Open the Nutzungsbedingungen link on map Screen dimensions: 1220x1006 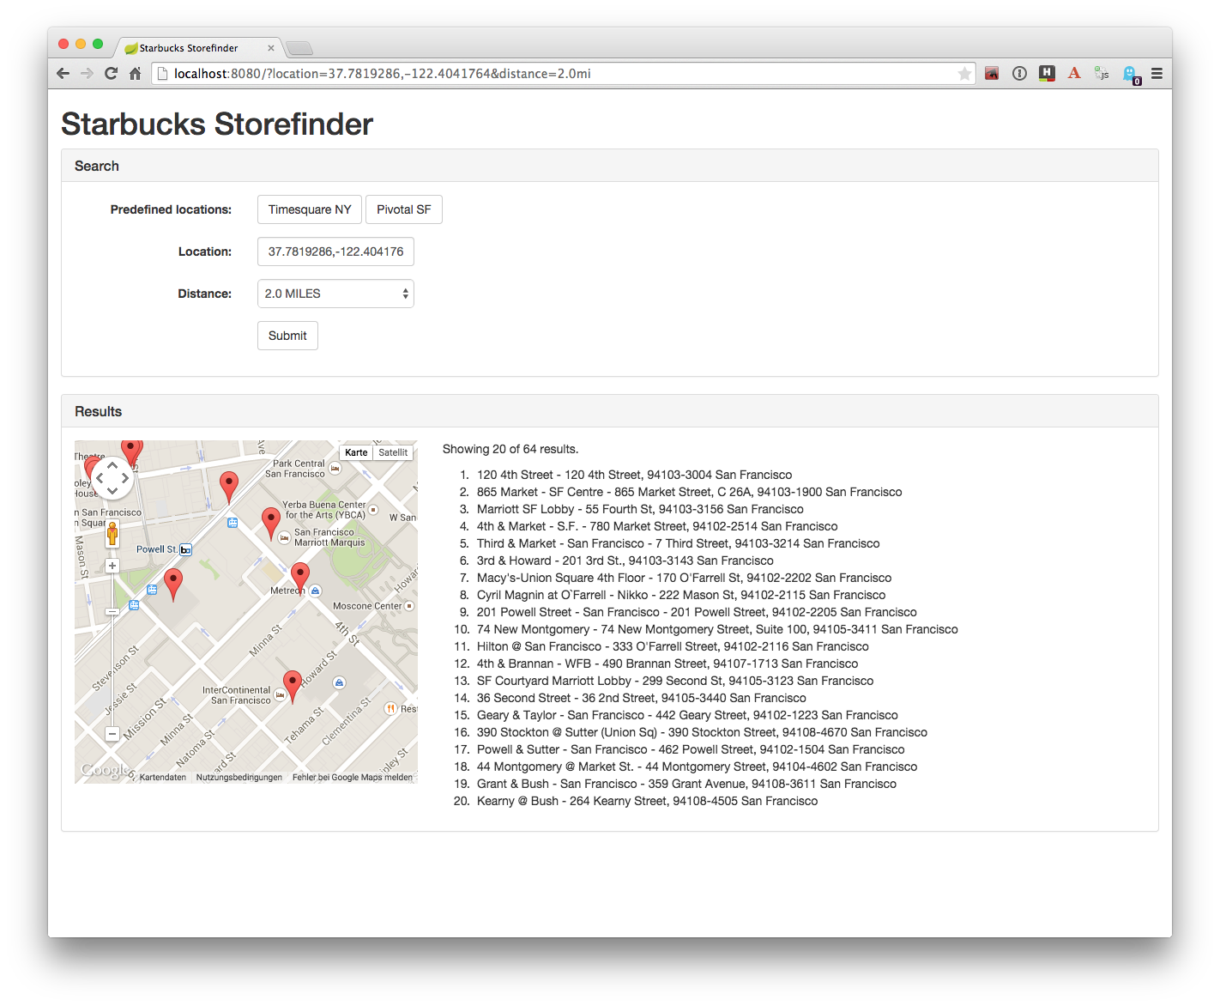tap(239, 778)
